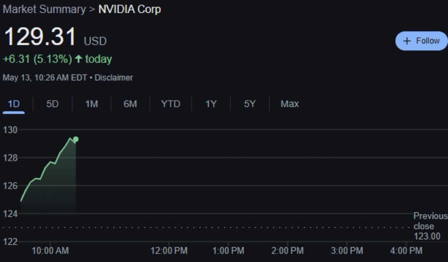This screenshot has width=448, height=262.
Task: Click the NVIDIA Corp title
Action: point(129,9)
